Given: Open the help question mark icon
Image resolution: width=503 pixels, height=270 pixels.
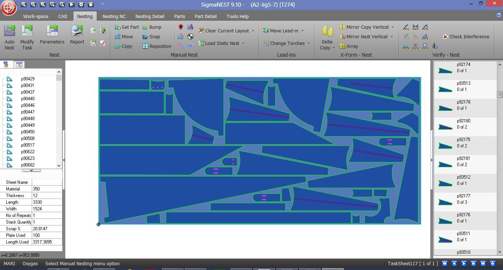Looking at the screenshot, I should 499,15.
